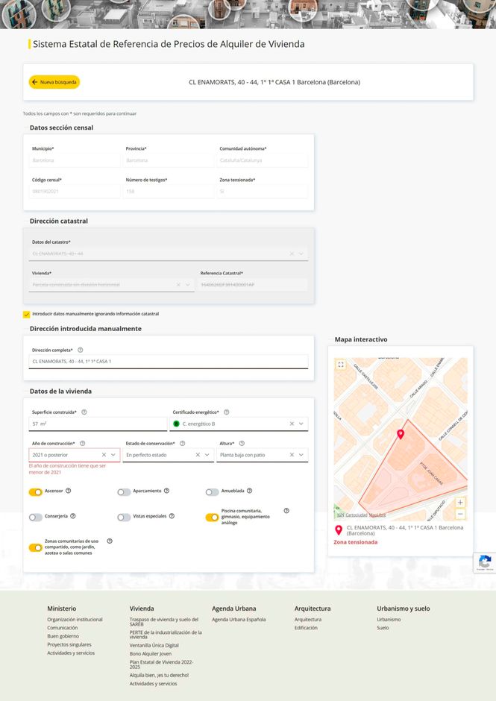Image resolution: width=496 pixels, height=701 pixels.
Task: Show help for Vistas especiales option
Action: pos(172,516)
